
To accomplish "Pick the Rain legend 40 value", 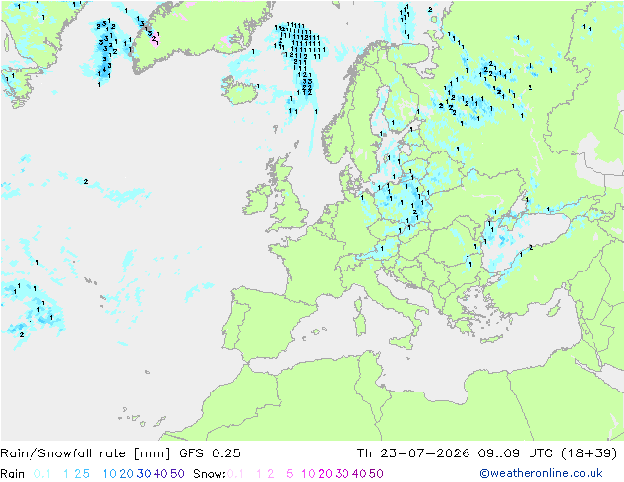I will coord(160,474).
